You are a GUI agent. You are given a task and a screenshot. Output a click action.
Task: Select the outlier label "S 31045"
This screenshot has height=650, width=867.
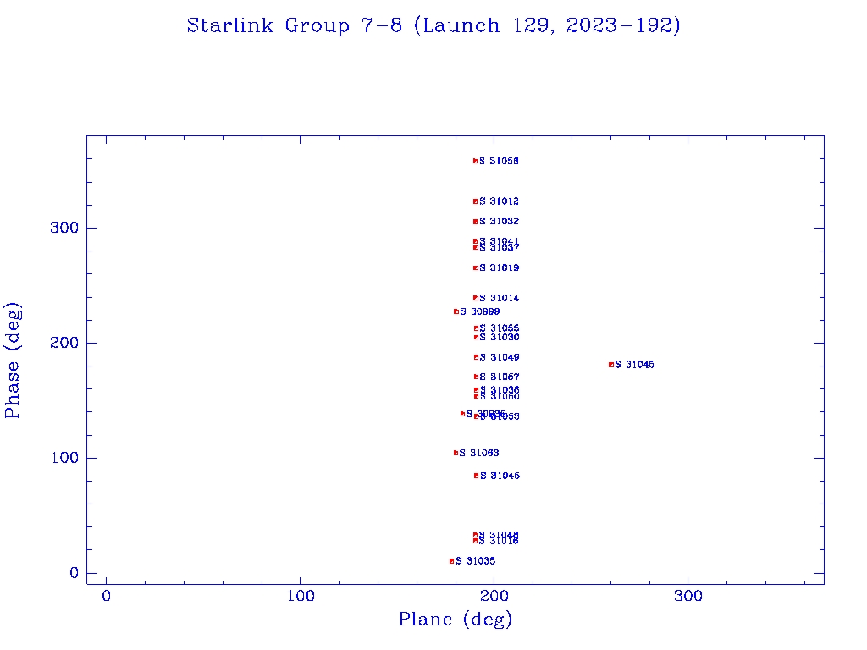click(635, 365)
